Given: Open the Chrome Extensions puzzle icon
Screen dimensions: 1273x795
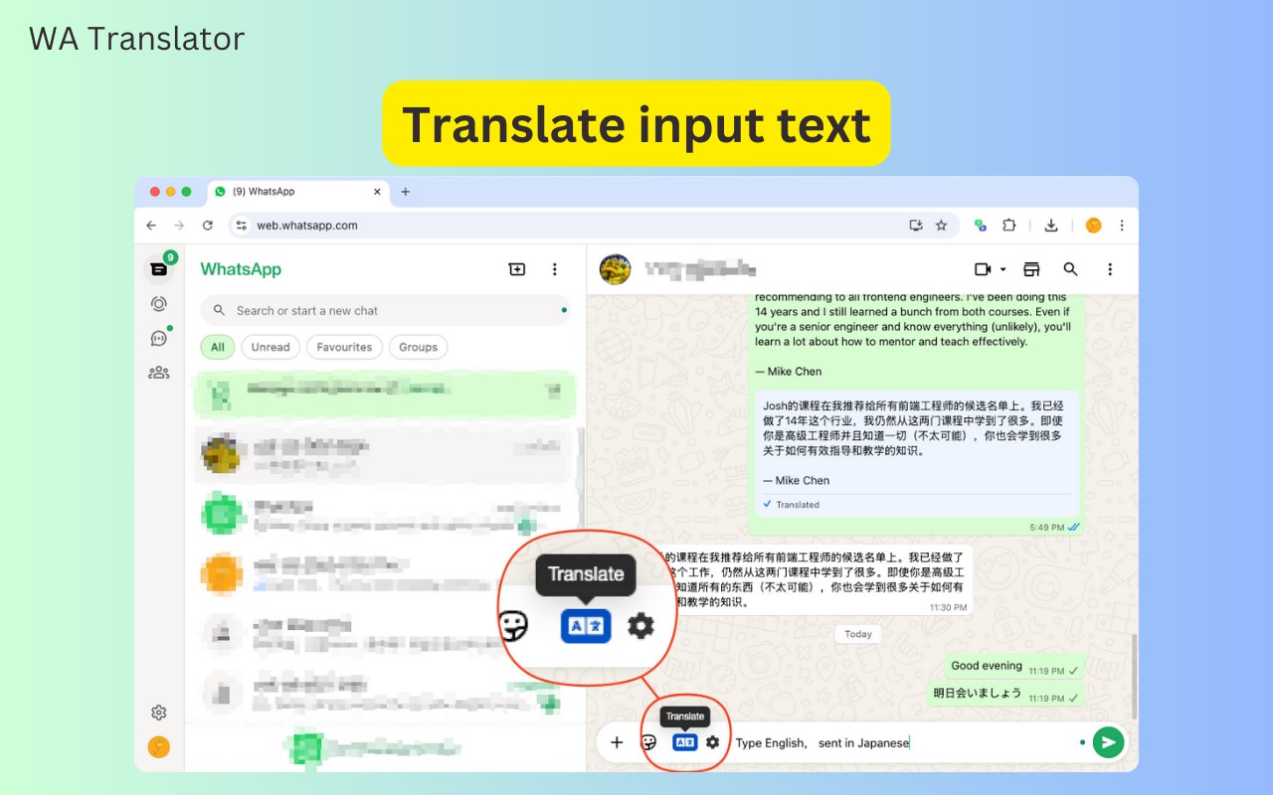Looking at the screenshot, I should pos(1008,226).
